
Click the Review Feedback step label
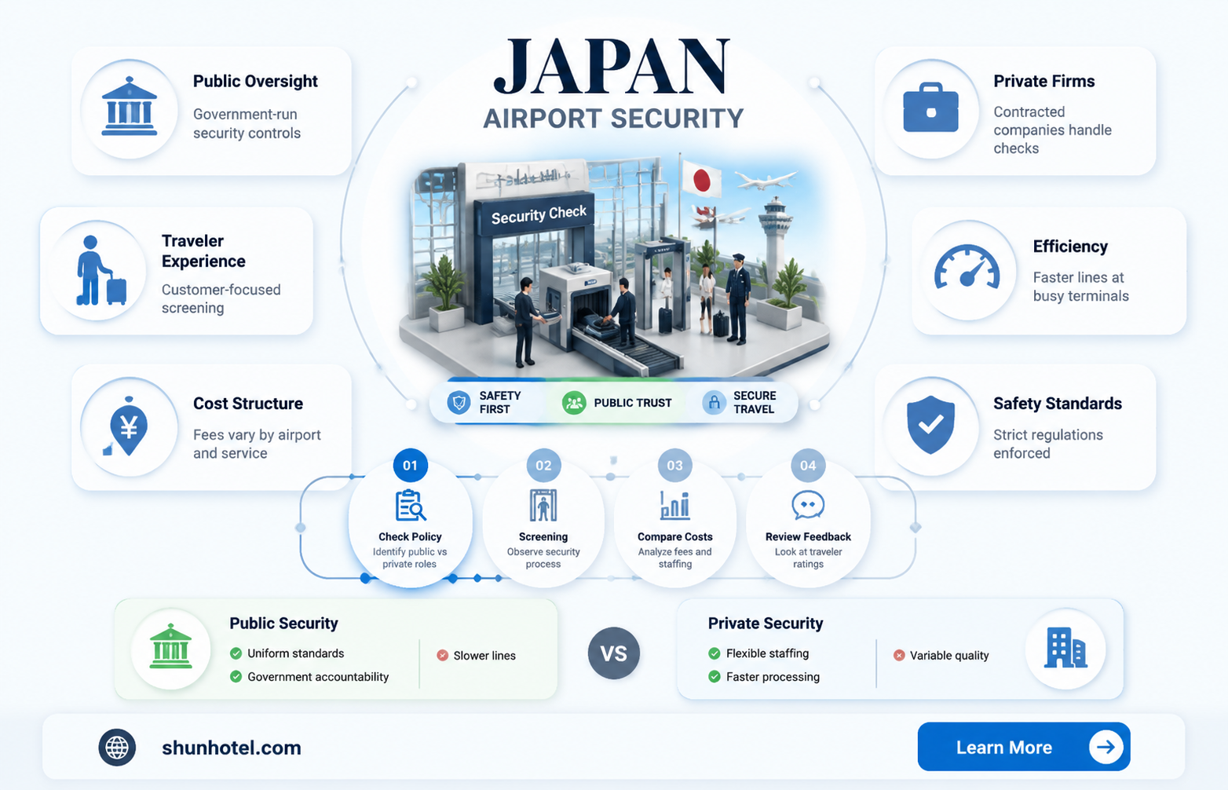pyautogui.click(x=808, y=537)
